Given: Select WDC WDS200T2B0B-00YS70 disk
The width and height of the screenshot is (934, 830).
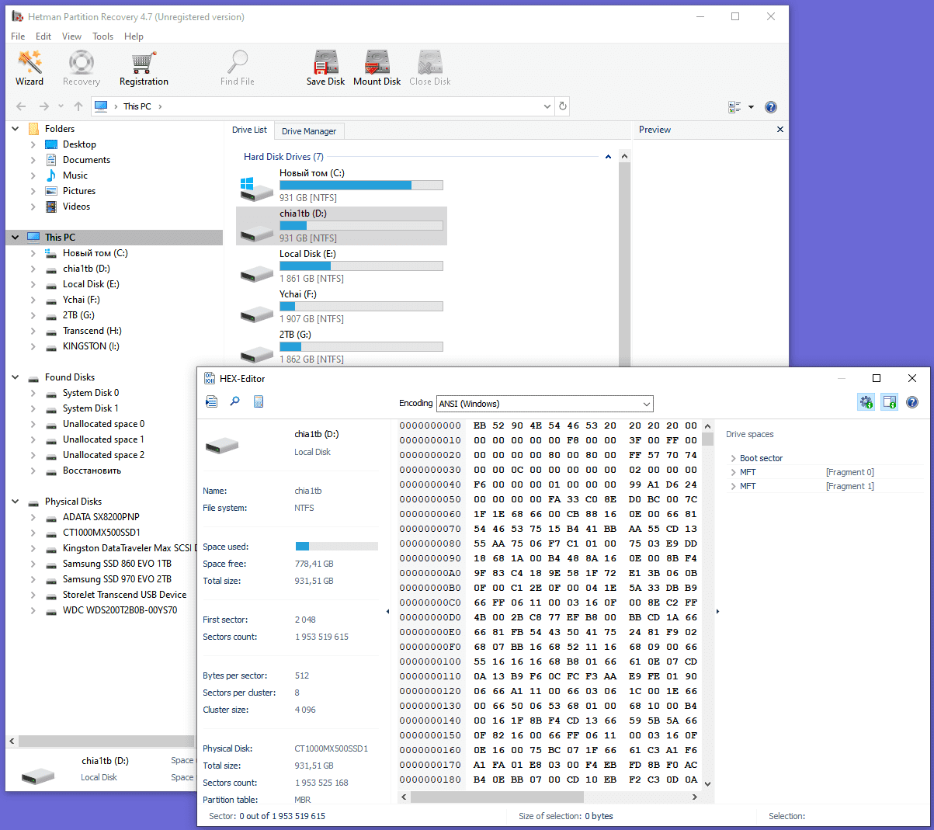Looking at the screenshot, I should (120, 610).
